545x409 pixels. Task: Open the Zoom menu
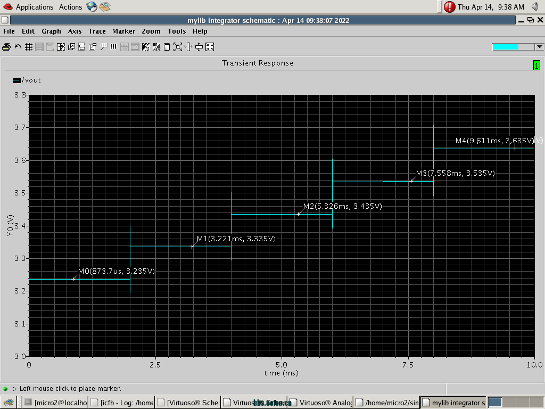pyautogui.click(x=151, y=31)
